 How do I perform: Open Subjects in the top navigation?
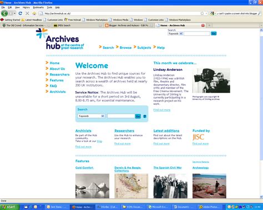pyautogui.click(x=144, y=48)
